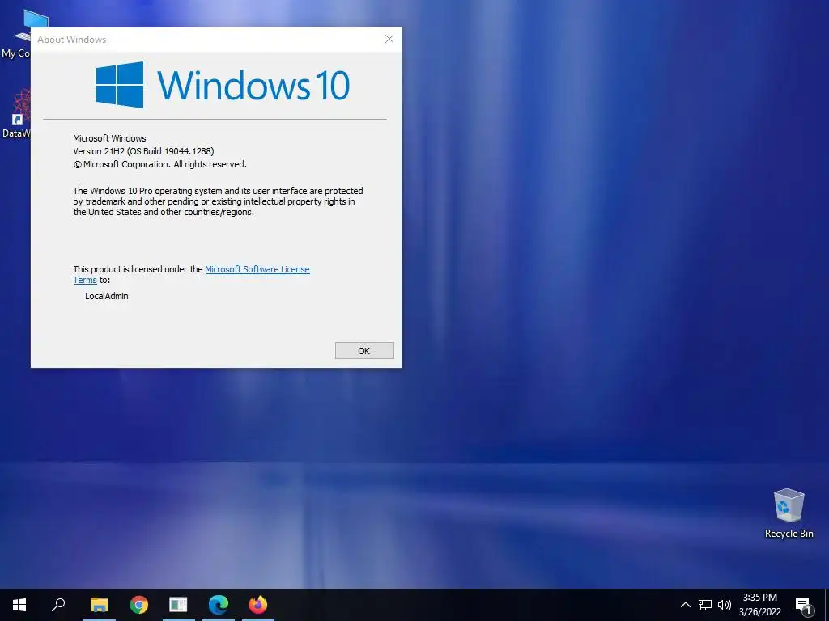The image size is (829, 621).
Task: Close the About Windows dialog
Action: pyautogui.click(x=389, y=39)
